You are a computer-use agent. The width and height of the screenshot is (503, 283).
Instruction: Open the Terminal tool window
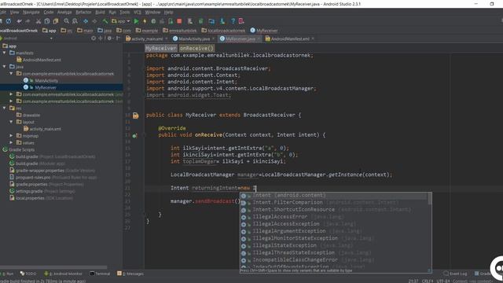tap(101, 274)
